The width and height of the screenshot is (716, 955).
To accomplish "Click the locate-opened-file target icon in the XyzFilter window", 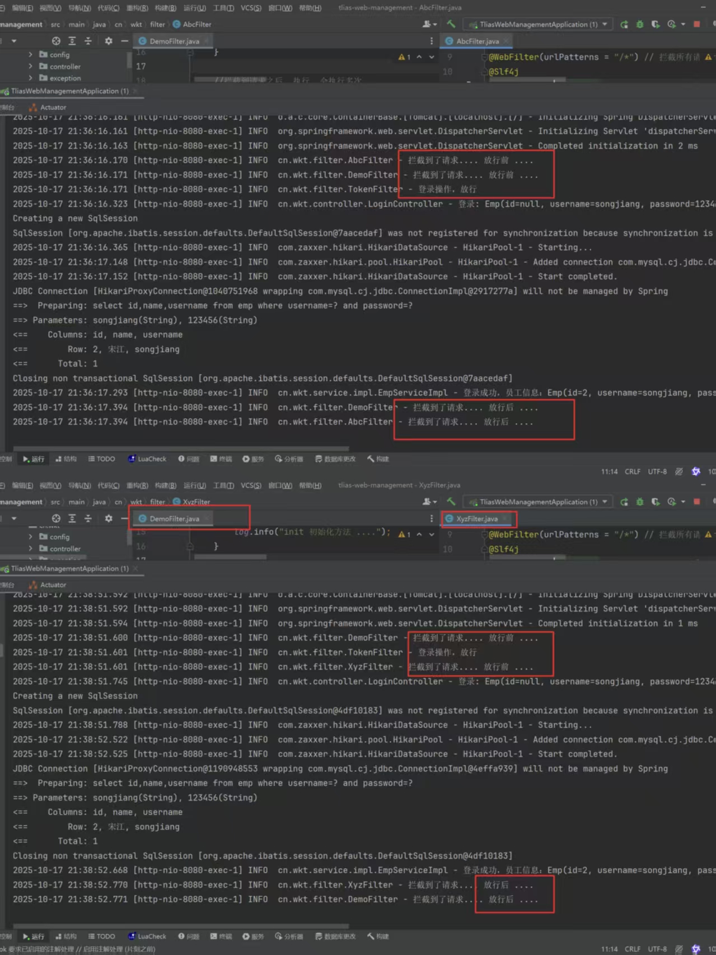I will pyautogui.click(x=56, y=518).
